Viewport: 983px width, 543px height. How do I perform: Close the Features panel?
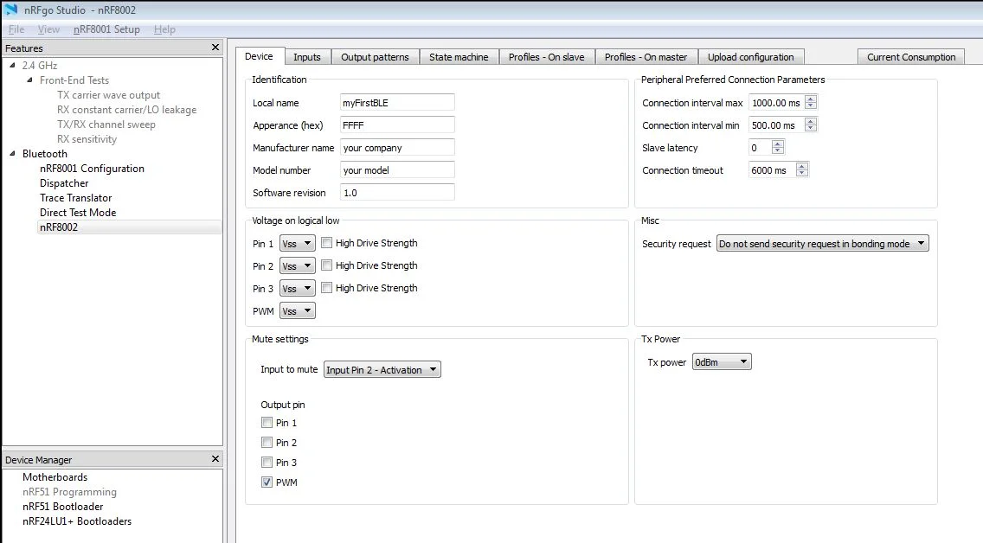pyautogui.click(x=215, y=48)
